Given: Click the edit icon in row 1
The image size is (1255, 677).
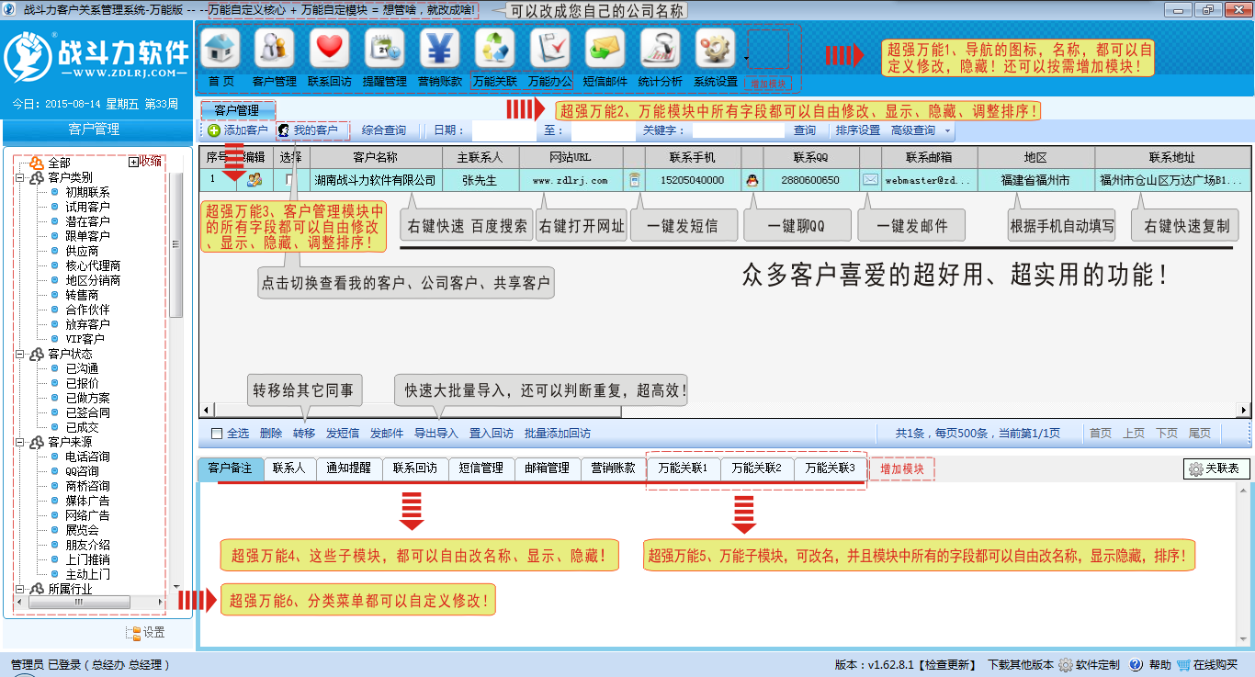Looking at the screenshot, I should (x=254, y=180).
